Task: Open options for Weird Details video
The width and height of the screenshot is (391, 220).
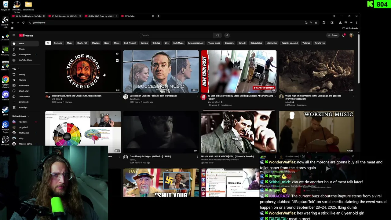Action: [x=120, y=96]
